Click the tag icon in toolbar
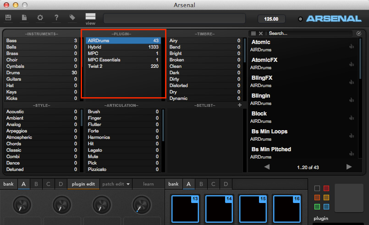The height and width of the screenshot is (225, 369). coord(72,17)
